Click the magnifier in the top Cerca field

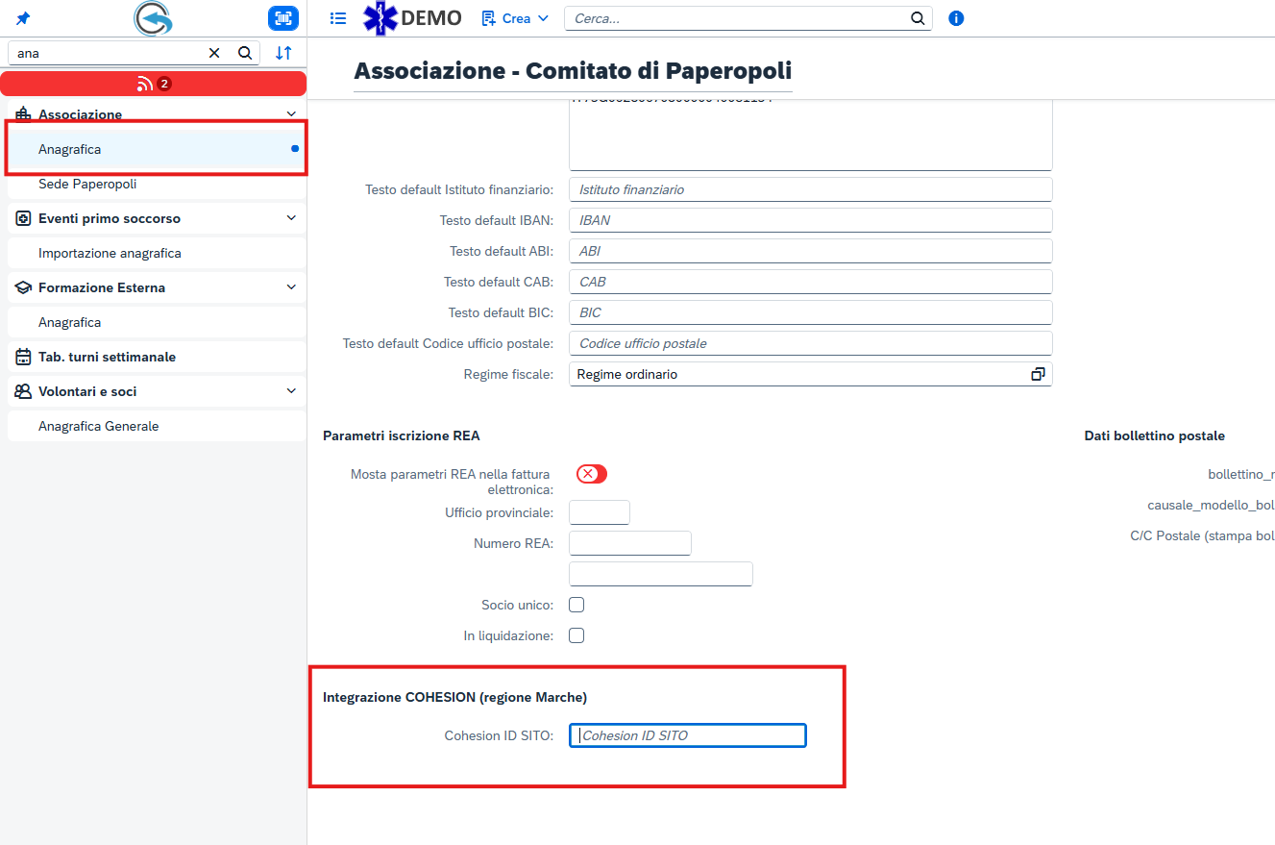[x=918, y=18]
